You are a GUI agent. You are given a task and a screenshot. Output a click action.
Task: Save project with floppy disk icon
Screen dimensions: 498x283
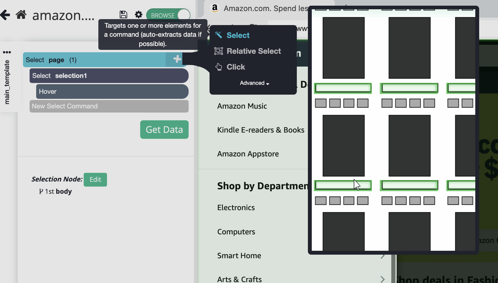pyautogui.click(x=123, y=15)
